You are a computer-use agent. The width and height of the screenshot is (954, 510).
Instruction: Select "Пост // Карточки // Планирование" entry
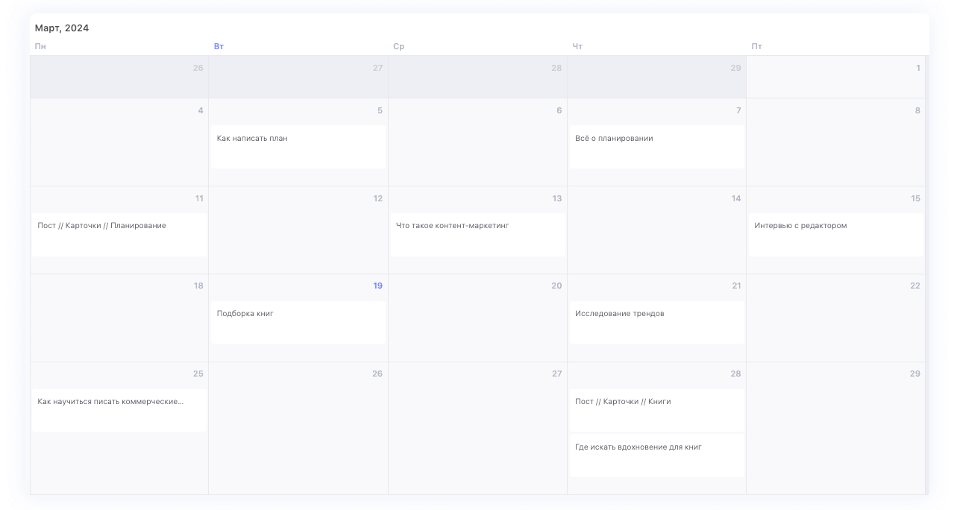119,235
